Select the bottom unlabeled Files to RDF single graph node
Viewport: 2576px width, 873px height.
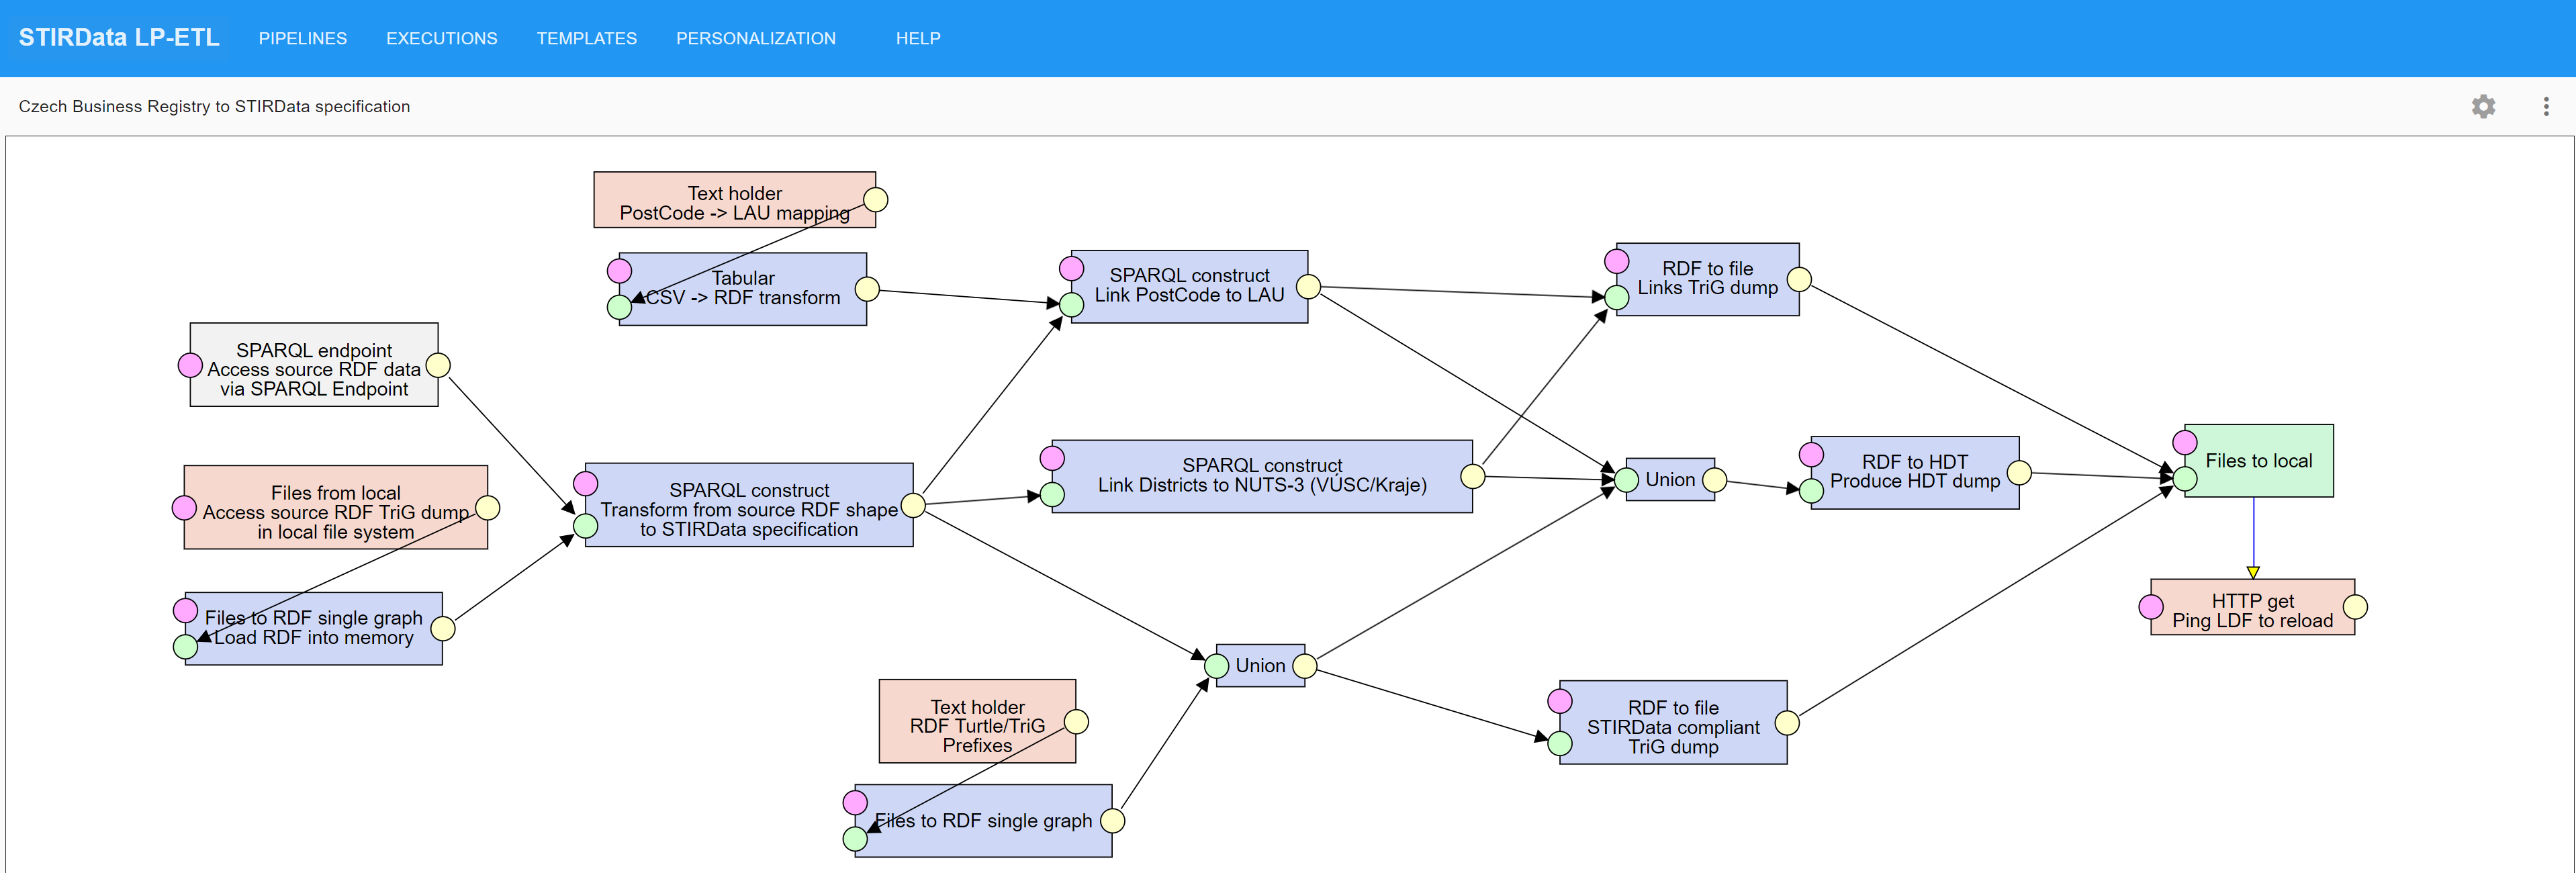point(984,821)
